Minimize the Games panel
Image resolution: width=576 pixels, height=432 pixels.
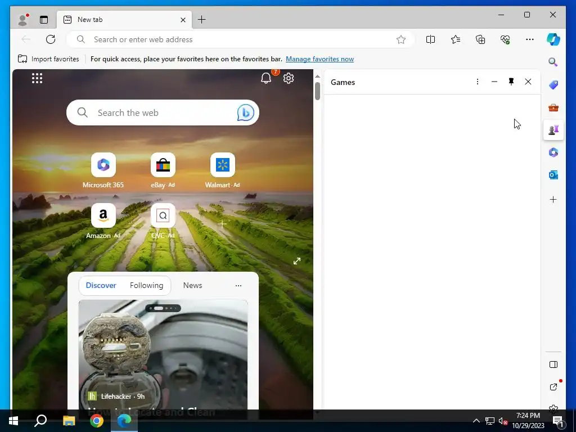click(494, 82)
